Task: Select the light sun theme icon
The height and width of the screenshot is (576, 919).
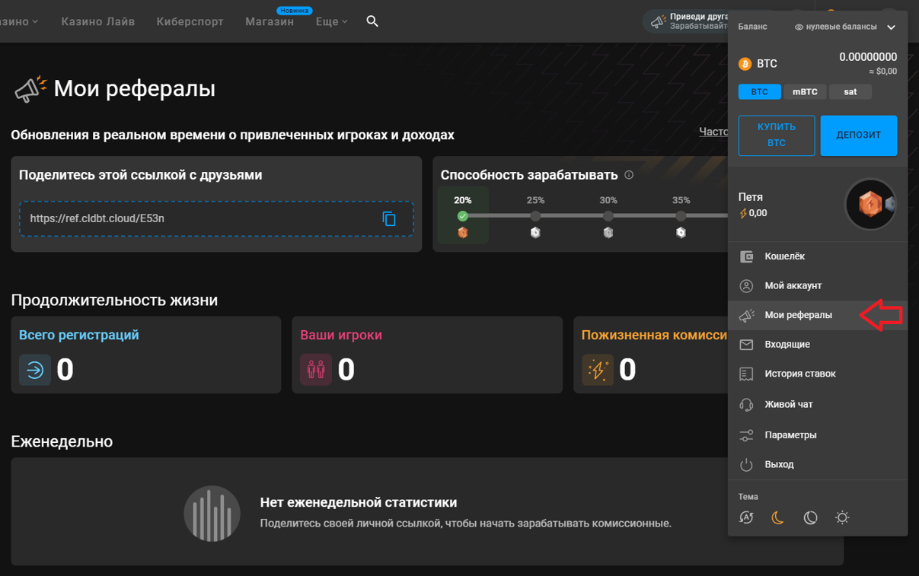Action: point(842,517)
